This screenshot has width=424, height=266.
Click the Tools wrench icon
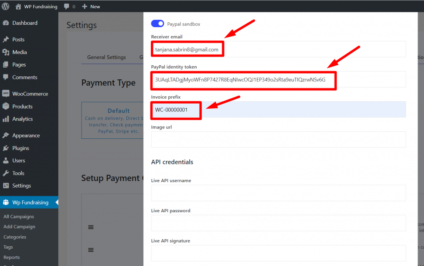[x=6, y=173]
